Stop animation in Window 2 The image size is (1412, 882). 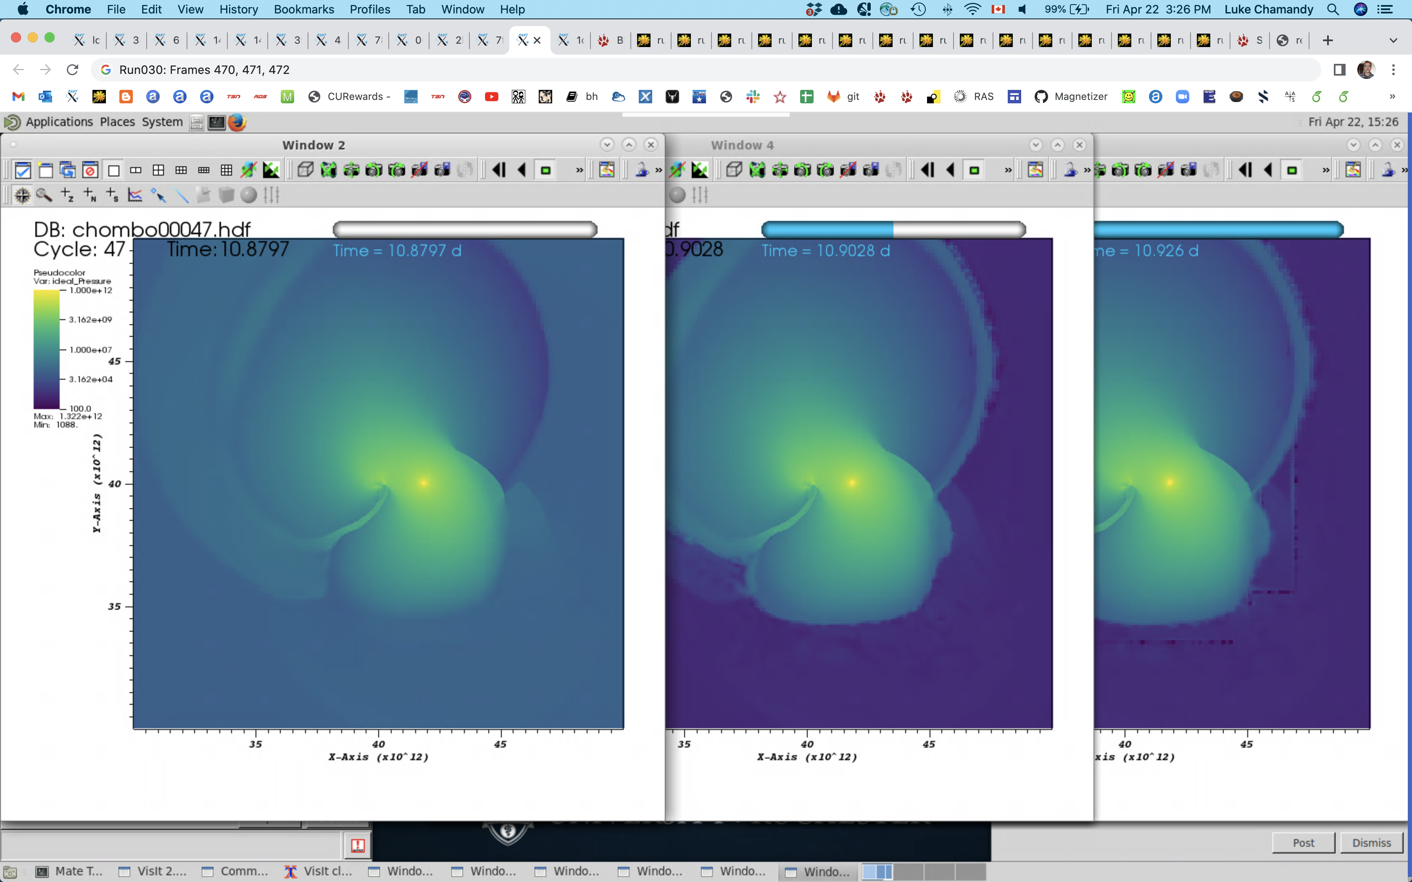click(545, 171)
